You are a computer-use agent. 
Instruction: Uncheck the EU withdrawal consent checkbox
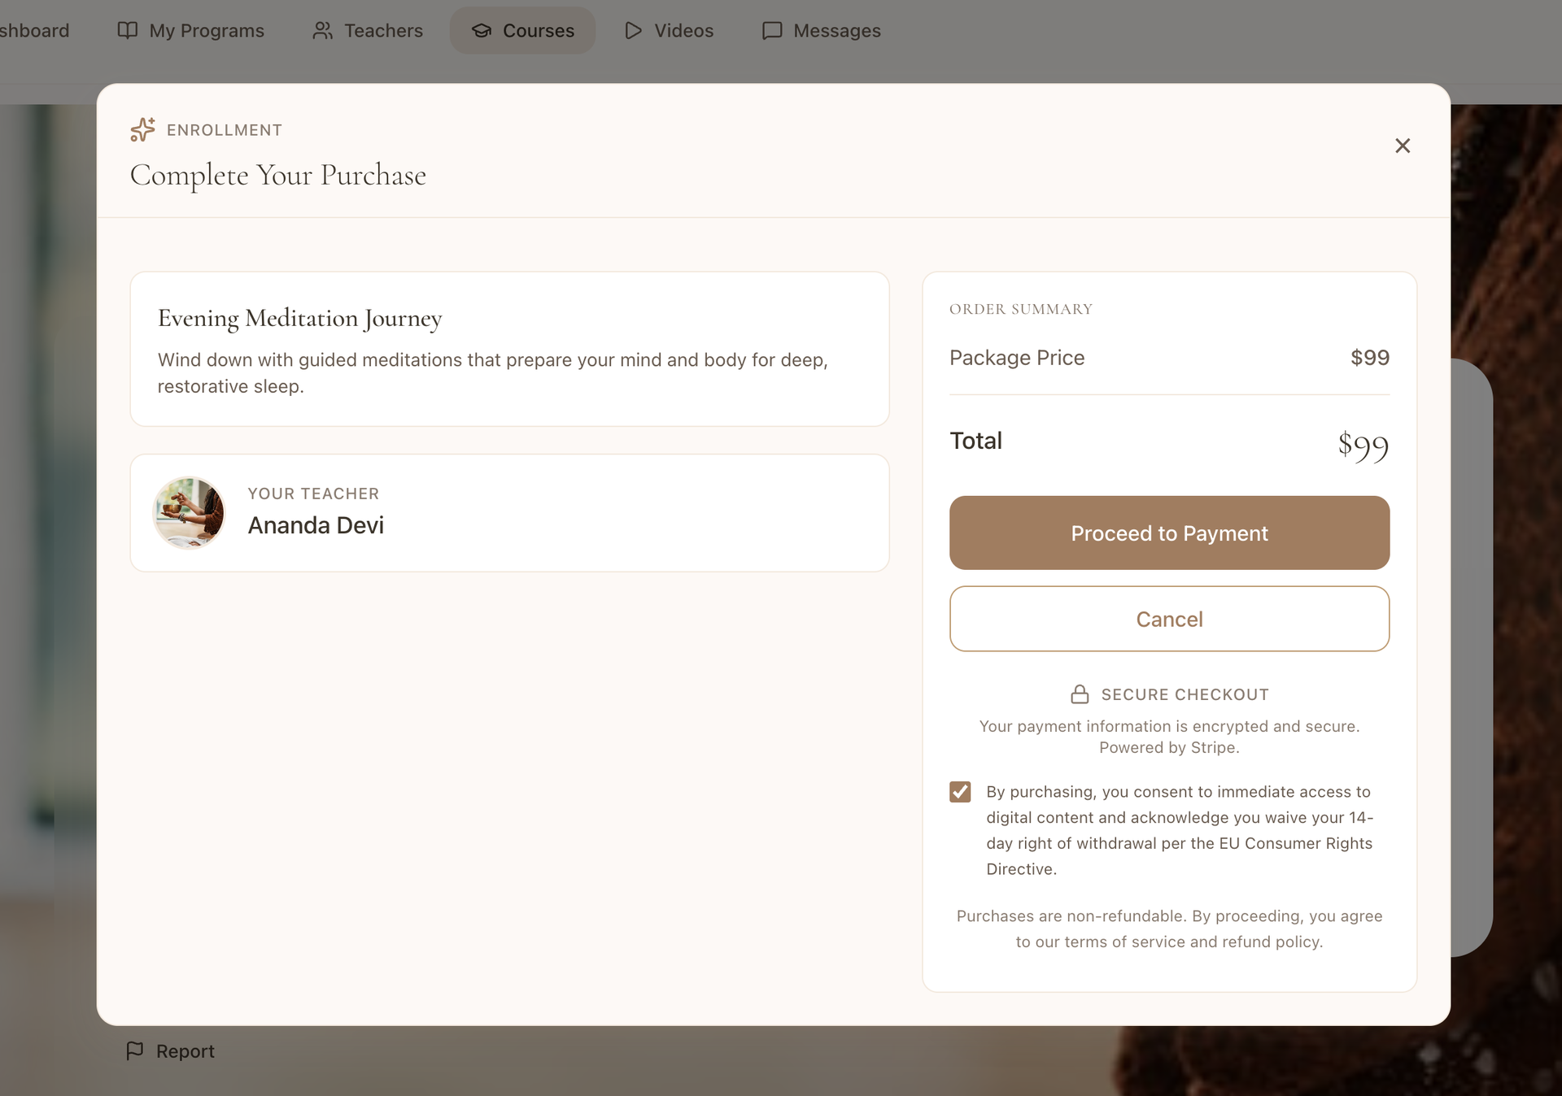coord(960,792)
